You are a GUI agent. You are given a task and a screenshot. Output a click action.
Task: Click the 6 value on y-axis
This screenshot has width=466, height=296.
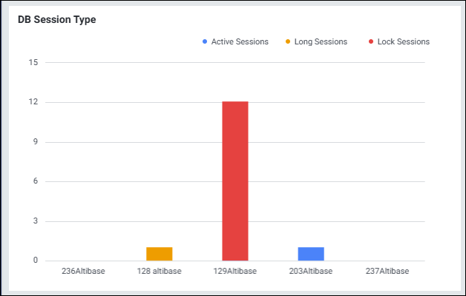[x=35, y=181]
